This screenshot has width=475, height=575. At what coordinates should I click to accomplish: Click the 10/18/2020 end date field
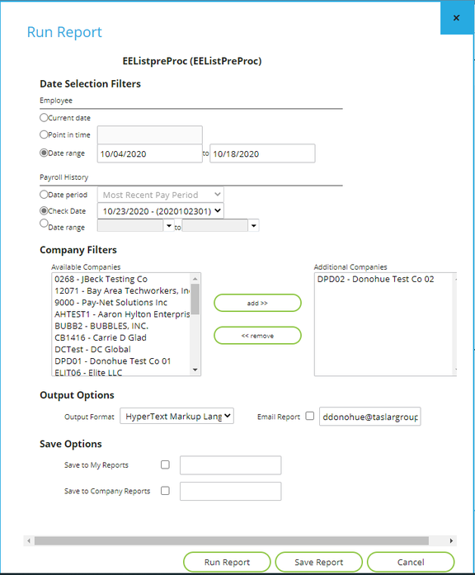click(x=262, y=153)
